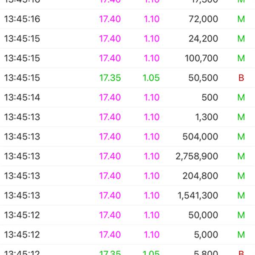Click the 204,800 volume row
255x255 pixels.
click(x=127, y=176)
